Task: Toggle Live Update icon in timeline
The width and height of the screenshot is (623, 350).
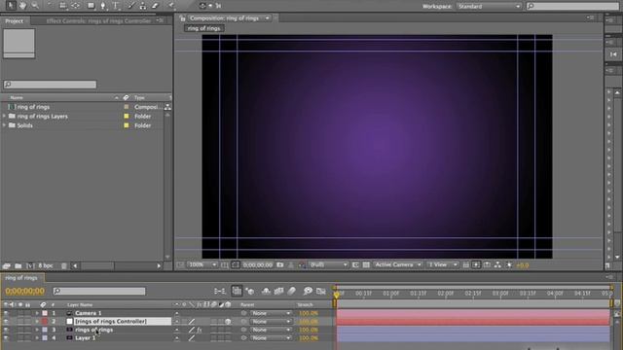Action: click(x=237, y=292)
